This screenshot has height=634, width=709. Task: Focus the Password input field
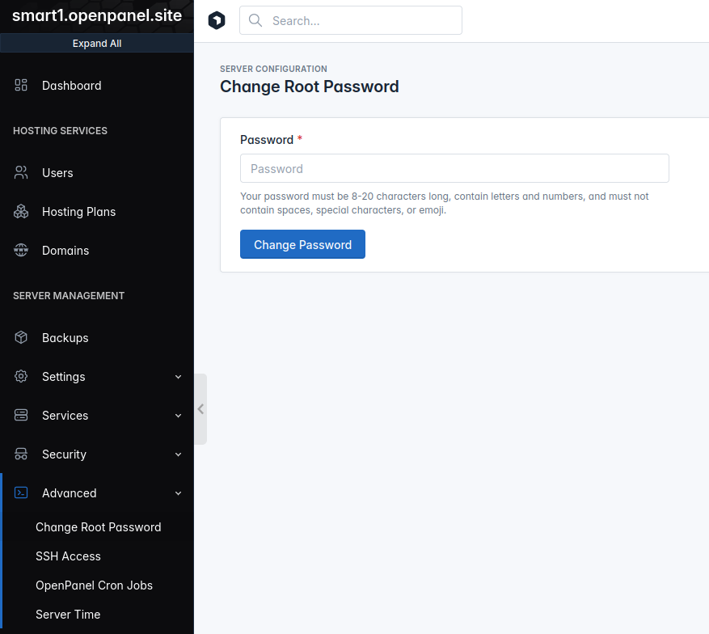tap(454, 168)
